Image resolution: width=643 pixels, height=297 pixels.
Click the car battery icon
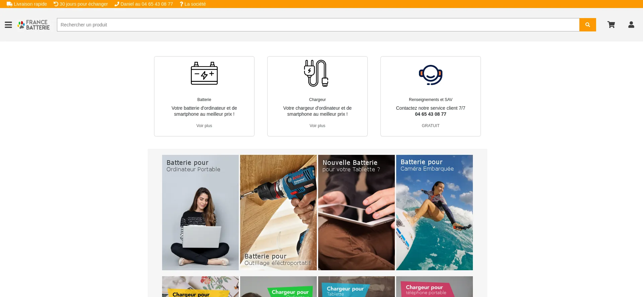coord(204,73)
